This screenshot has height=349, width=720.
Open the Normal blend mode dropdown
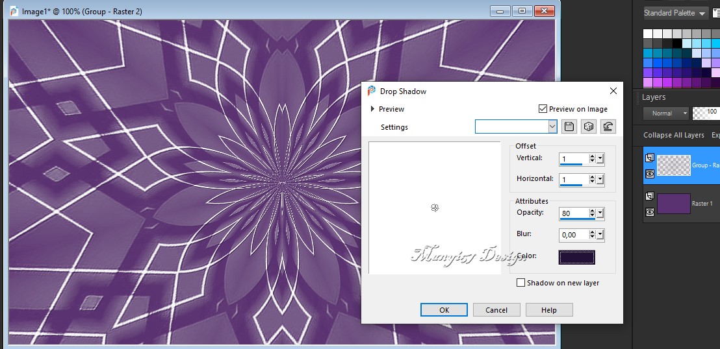685,113
